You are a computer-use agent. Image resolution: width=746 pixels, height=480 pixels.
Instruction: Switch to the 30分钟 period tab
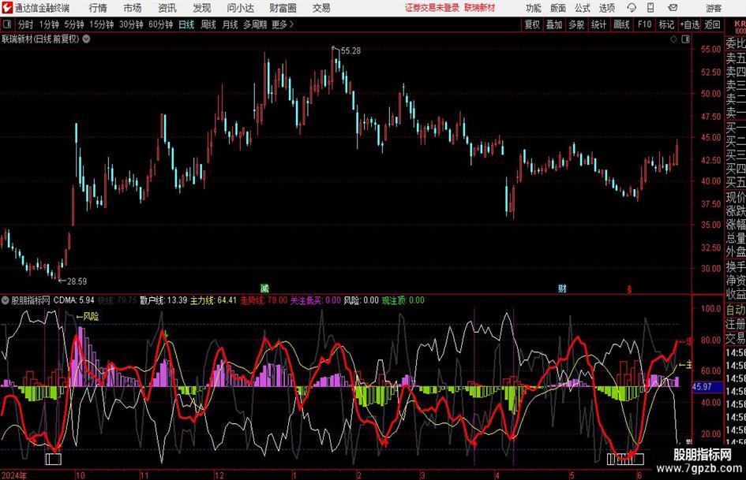click(131, 24)
